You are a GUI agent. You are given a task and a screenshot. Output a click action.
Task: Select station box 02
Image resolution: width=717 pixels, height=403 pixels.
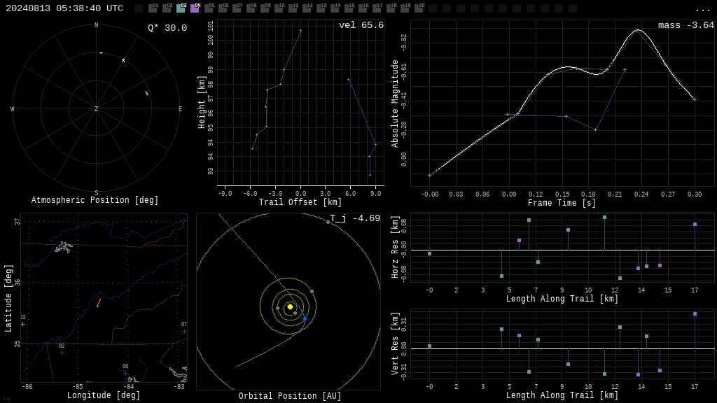(167, 8)
